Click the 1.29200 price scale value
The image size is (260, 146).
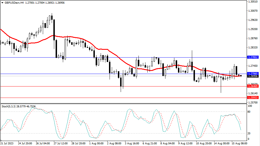(x=252, y=29)
